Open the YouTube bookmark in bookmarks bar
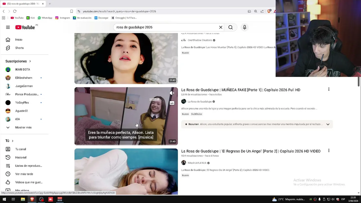The width and height of the screenshot is (361, 203). click(17, 18)
